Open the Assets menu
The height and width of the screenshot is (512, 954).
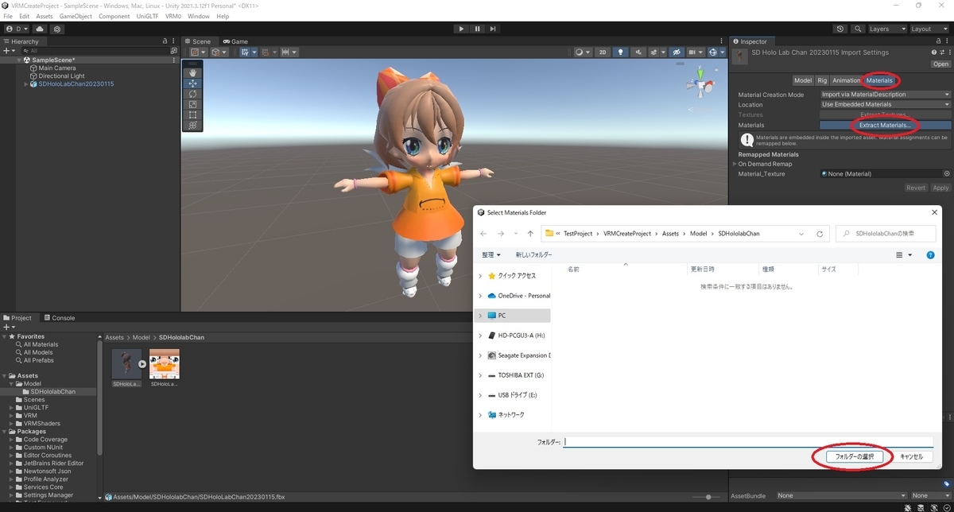(x=45, y=16)
